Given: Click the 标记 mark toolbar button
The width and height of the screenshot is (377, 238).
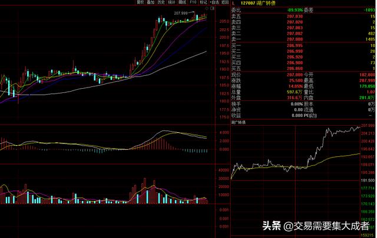Looking at the screenshot, I should click(x=203, y=2).
